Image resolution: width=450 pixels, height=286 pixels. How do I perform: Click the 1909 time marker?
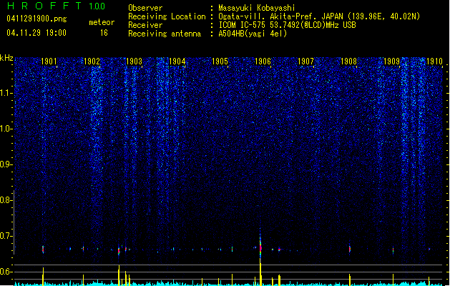[x=391, y=61]
